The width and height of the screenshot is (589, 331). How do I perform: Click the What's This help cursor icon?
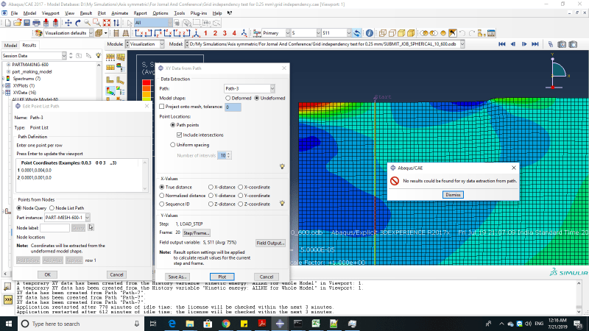point(230,13)
